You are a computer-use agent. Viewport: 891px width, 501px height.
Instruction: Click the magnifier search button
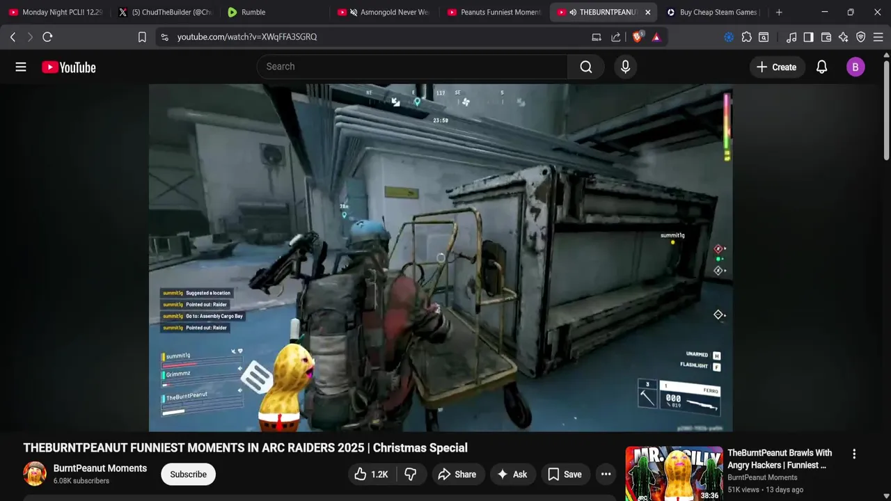click(586, 67)
